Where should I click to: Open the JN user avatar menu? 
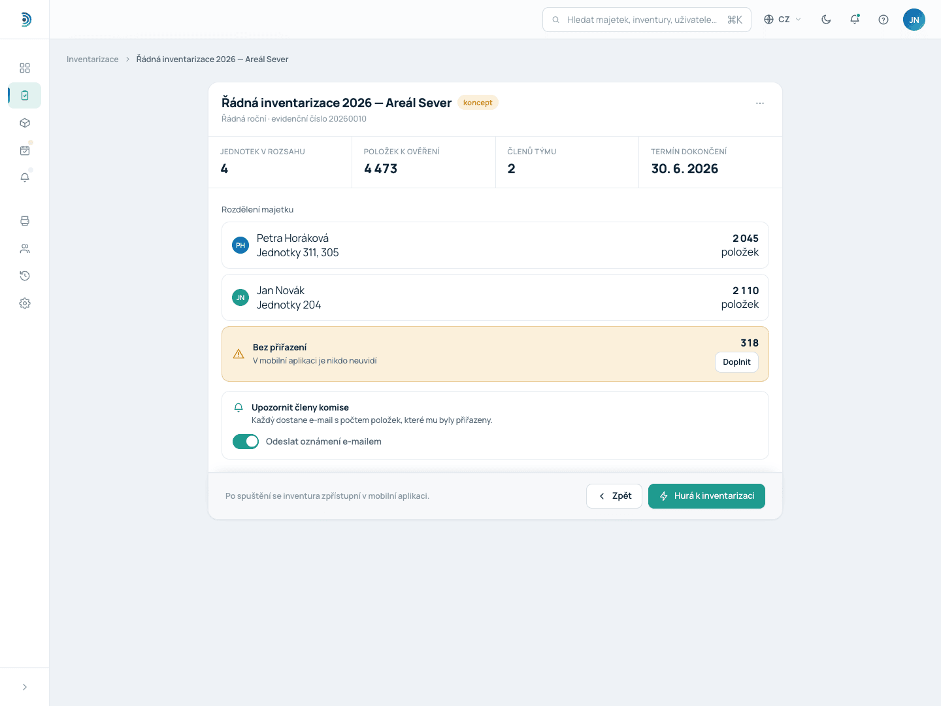point(914,20)
